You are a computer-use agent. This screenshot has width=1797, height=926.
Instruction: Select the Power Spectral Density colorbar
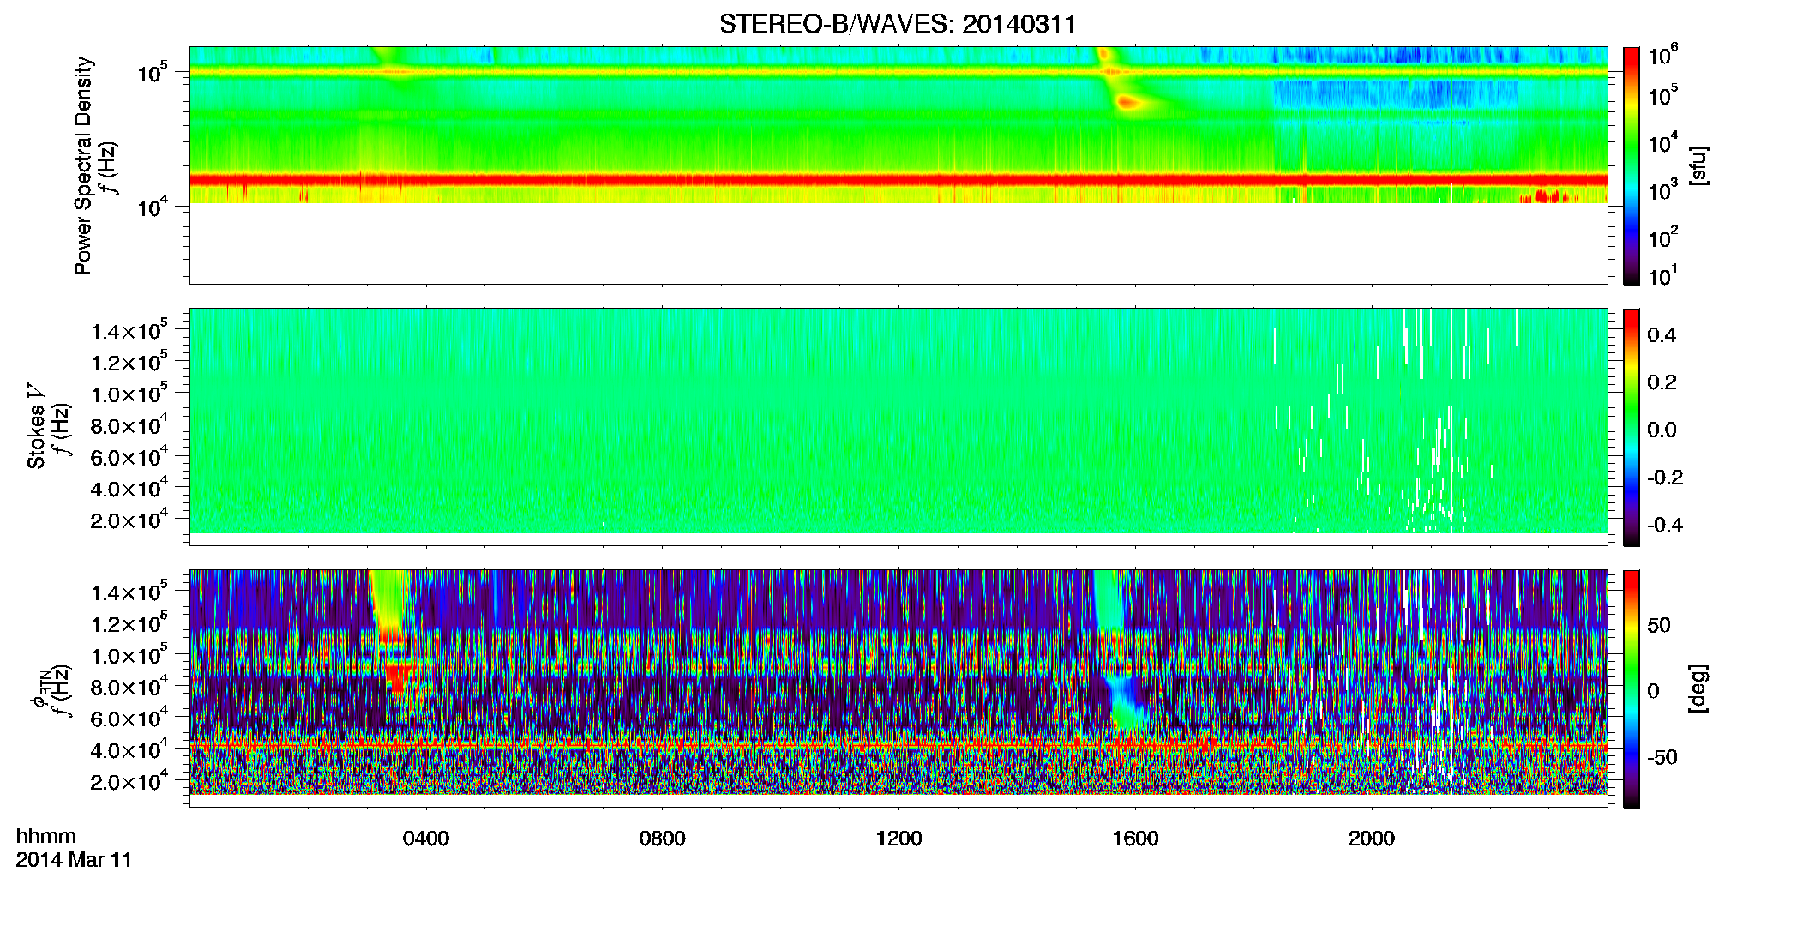(1632, 165)
